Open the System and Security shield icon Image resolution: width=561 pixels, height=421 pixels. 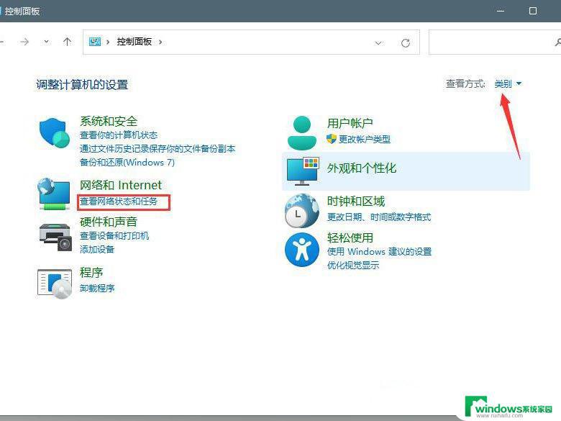tap(55, 133)
